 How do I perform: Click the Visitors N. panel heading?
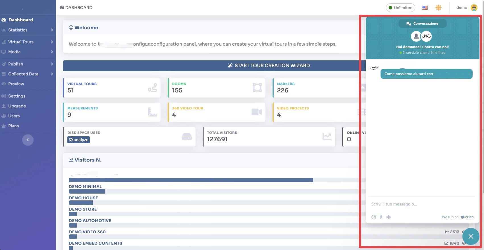click(x=85, y=160)
